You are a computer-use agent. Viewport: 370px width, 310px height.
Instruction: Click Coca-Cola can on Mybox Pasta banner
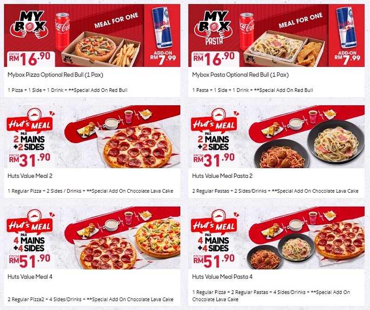pos(247,32)
